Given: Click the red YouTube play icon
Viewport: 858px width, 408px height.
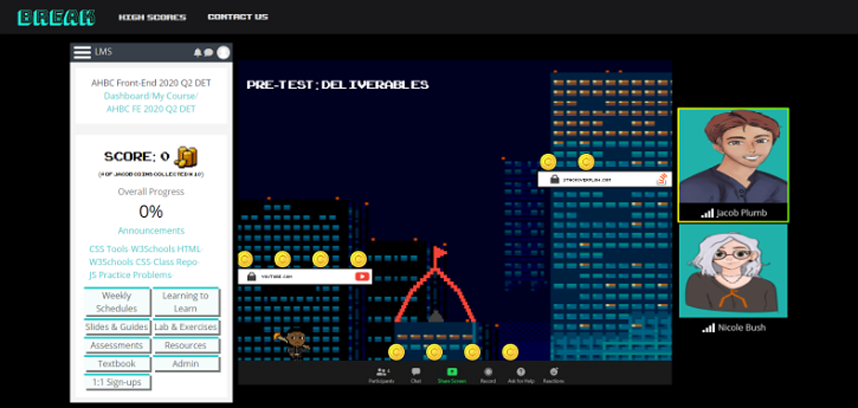Looking at the screenshot, I should pos(362,276).
